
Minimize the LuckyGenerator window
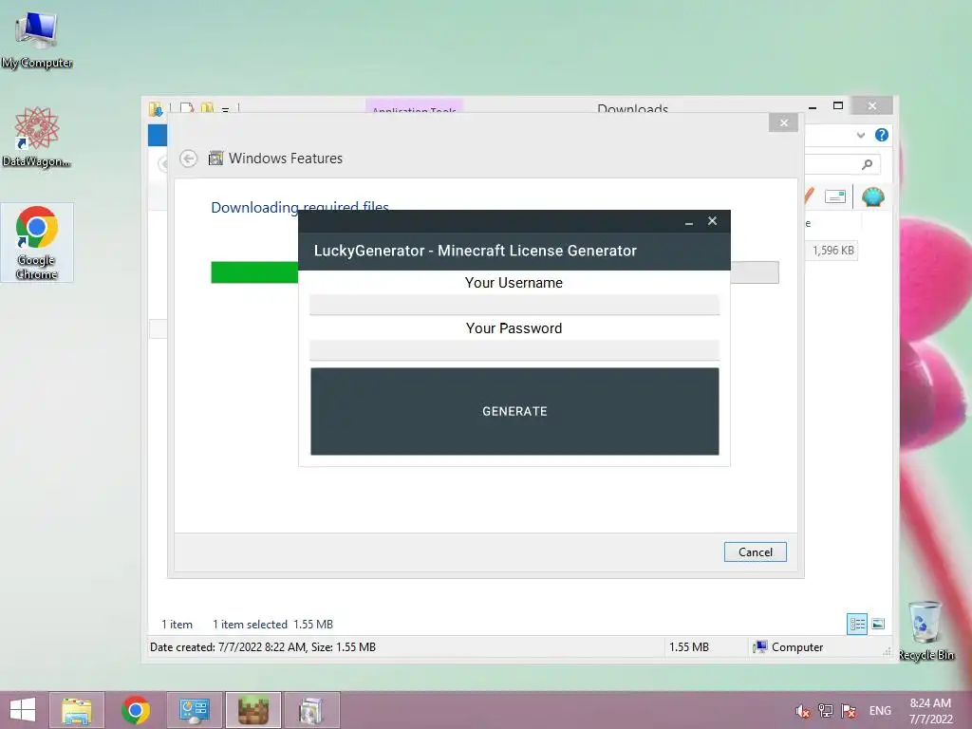[689, 221]
